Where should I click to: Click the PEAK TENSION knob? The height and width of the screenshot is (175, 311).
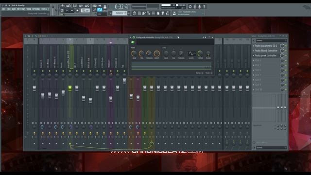[149, 53]
